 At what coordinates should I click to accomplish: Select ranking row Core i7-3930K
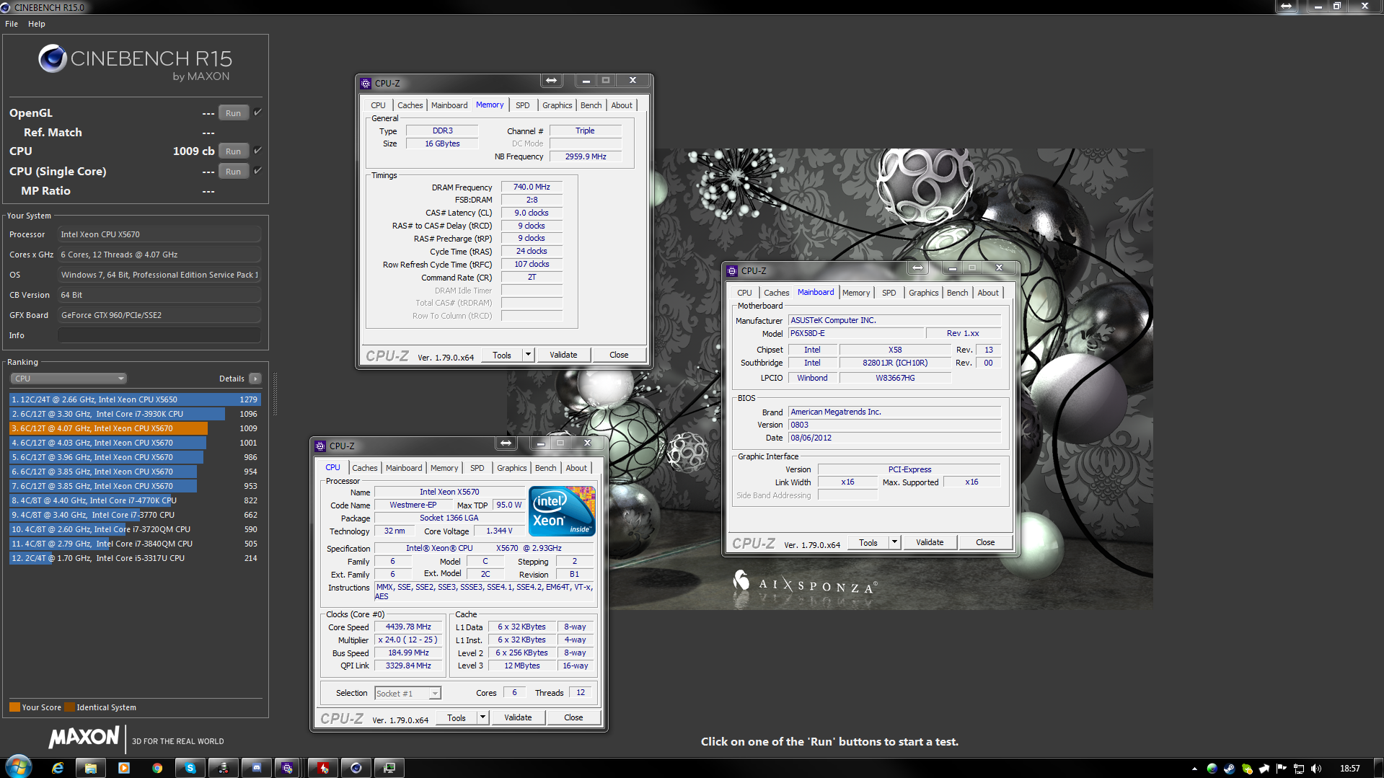135,414
